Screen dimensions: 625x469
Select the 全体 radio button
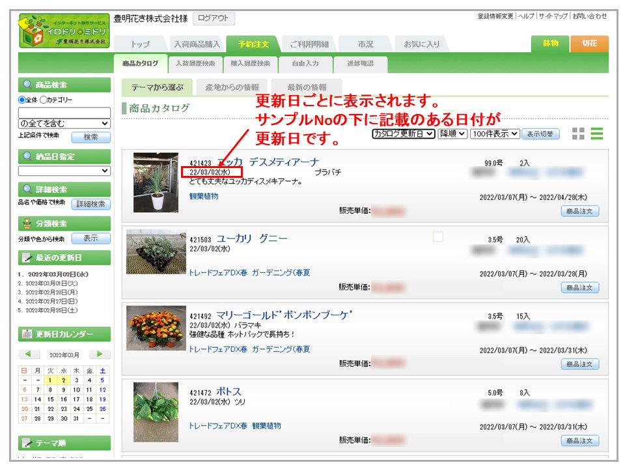coord(22,100)
